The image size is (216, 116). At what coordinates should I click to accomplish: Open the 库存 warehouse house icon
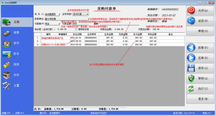point(6,44)
